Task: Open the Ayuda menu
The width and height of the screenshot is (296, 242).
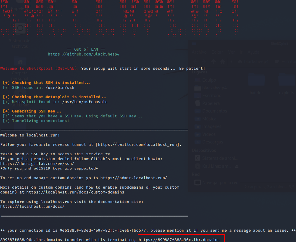Action: click(253, 52)
